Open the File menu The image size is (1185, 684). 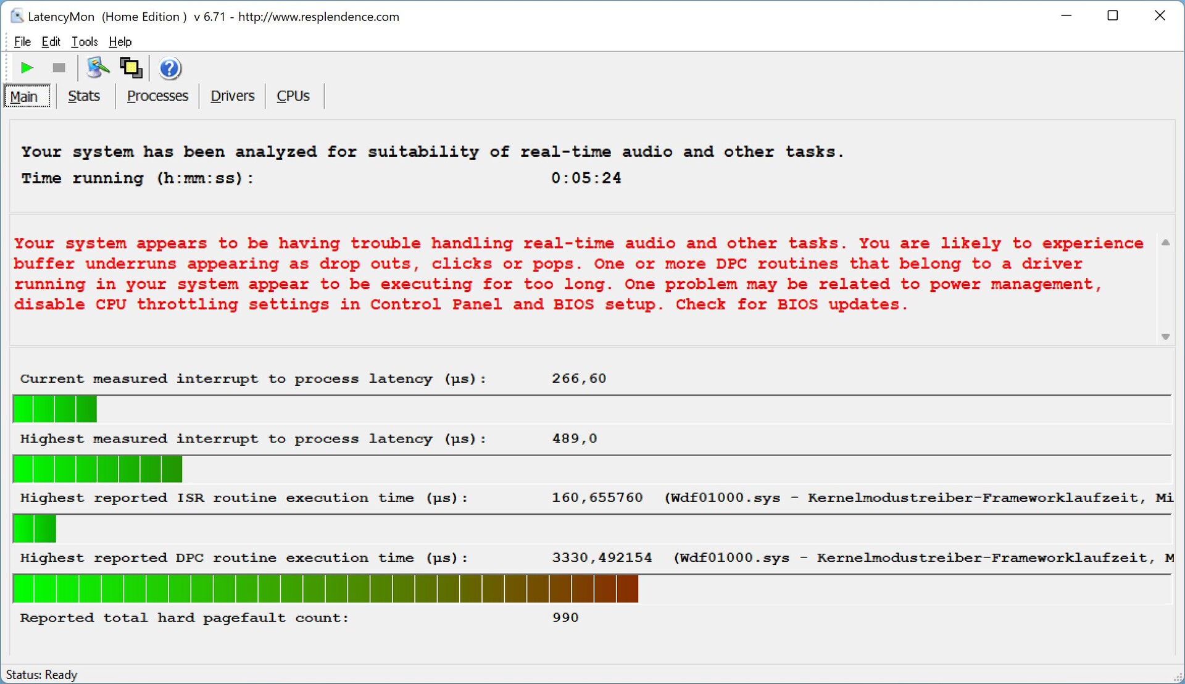pyautogui.click(x=22, y=41)
